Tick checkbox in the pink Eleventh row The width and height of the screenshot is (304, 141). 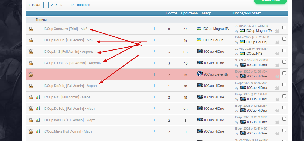click(x=284, y=73)
